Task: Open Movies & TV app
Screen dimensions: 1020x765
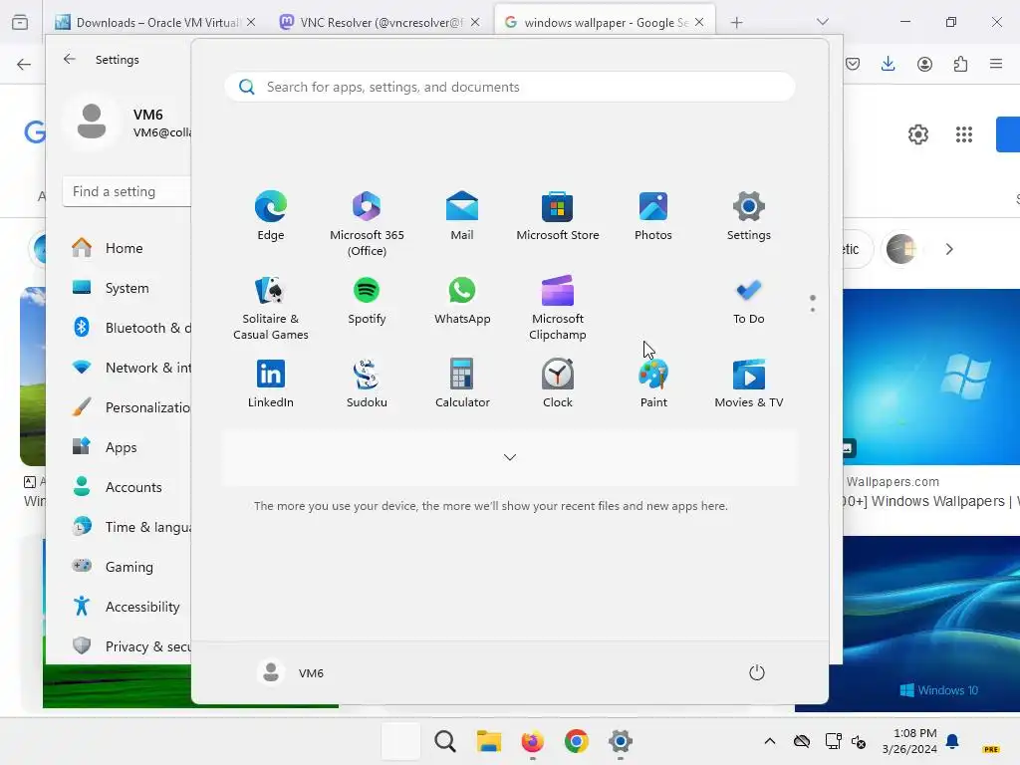Action: pyautogui.click(x=749, y=383)
